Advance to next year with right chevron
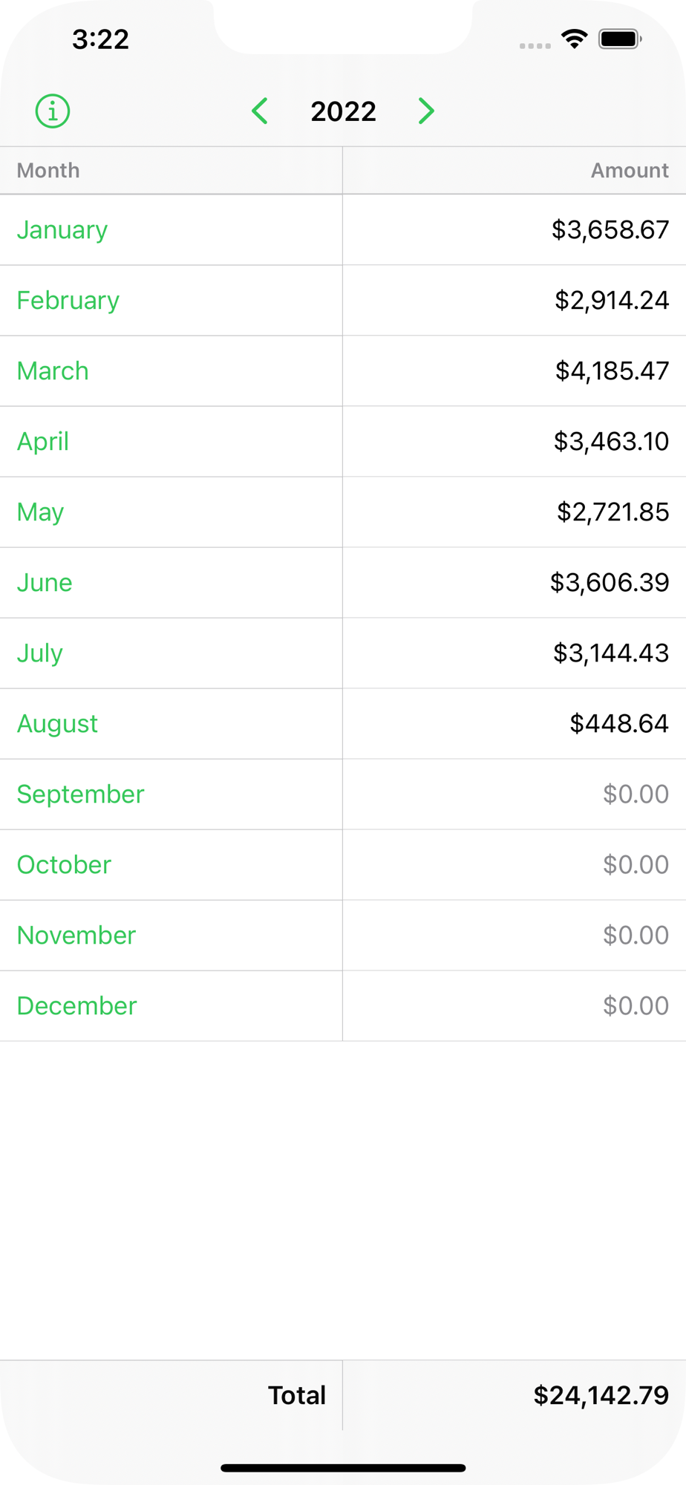 pyautogui.click(x=426, y=111)
